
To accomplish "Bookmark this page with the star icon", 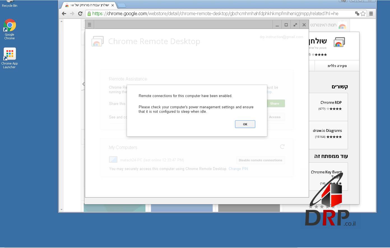I will 363,13.
